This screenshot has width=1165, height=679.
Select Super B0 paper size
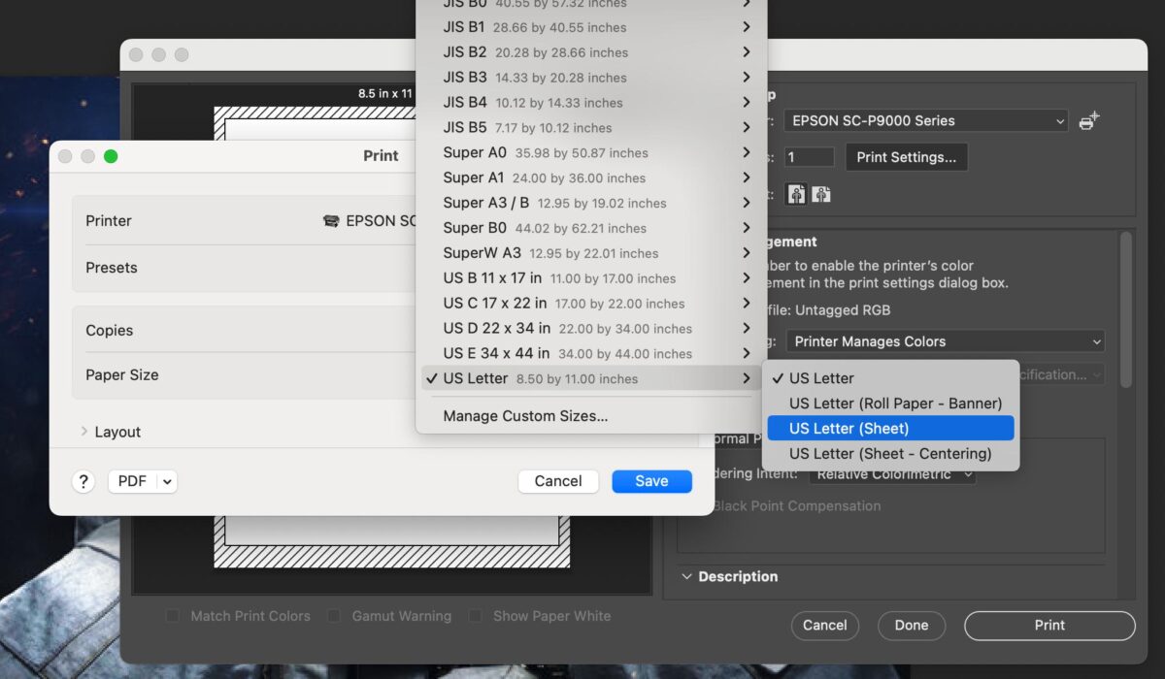[x=591, y=228]
